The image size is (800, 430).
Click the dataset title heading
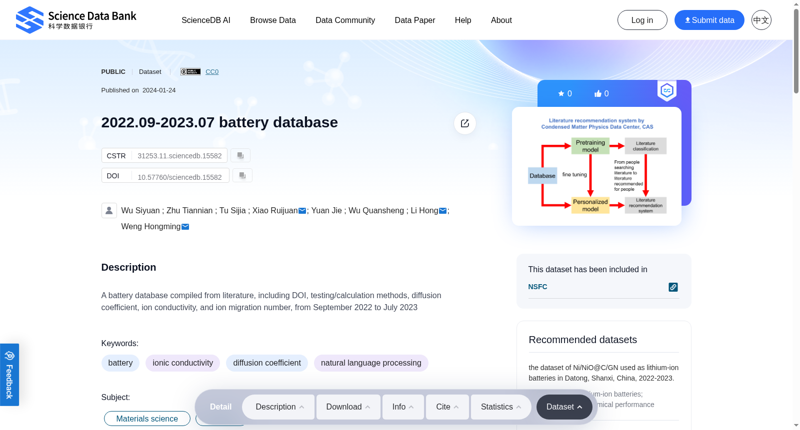tap(219, 122)
